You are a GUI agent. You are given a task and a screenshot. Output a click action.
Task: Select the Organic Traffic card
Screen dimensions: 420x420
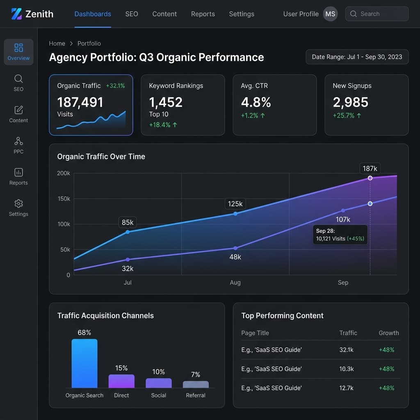point(91,105)
